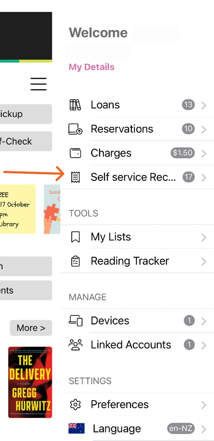214x441 pixels.
Task: Tap the Linked Accounts count badge
Action: [189, 345]
